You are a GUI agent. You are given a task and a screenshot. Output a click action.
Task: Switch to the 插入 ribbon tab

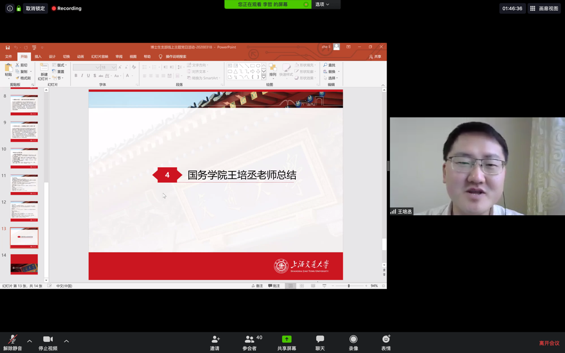point(38,57)
